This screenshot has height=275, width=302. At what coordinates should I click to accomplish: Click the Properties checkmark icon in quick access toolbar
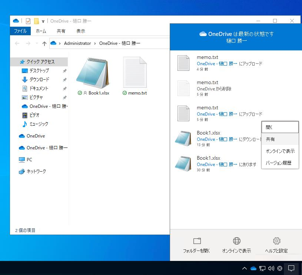point(28,21)
